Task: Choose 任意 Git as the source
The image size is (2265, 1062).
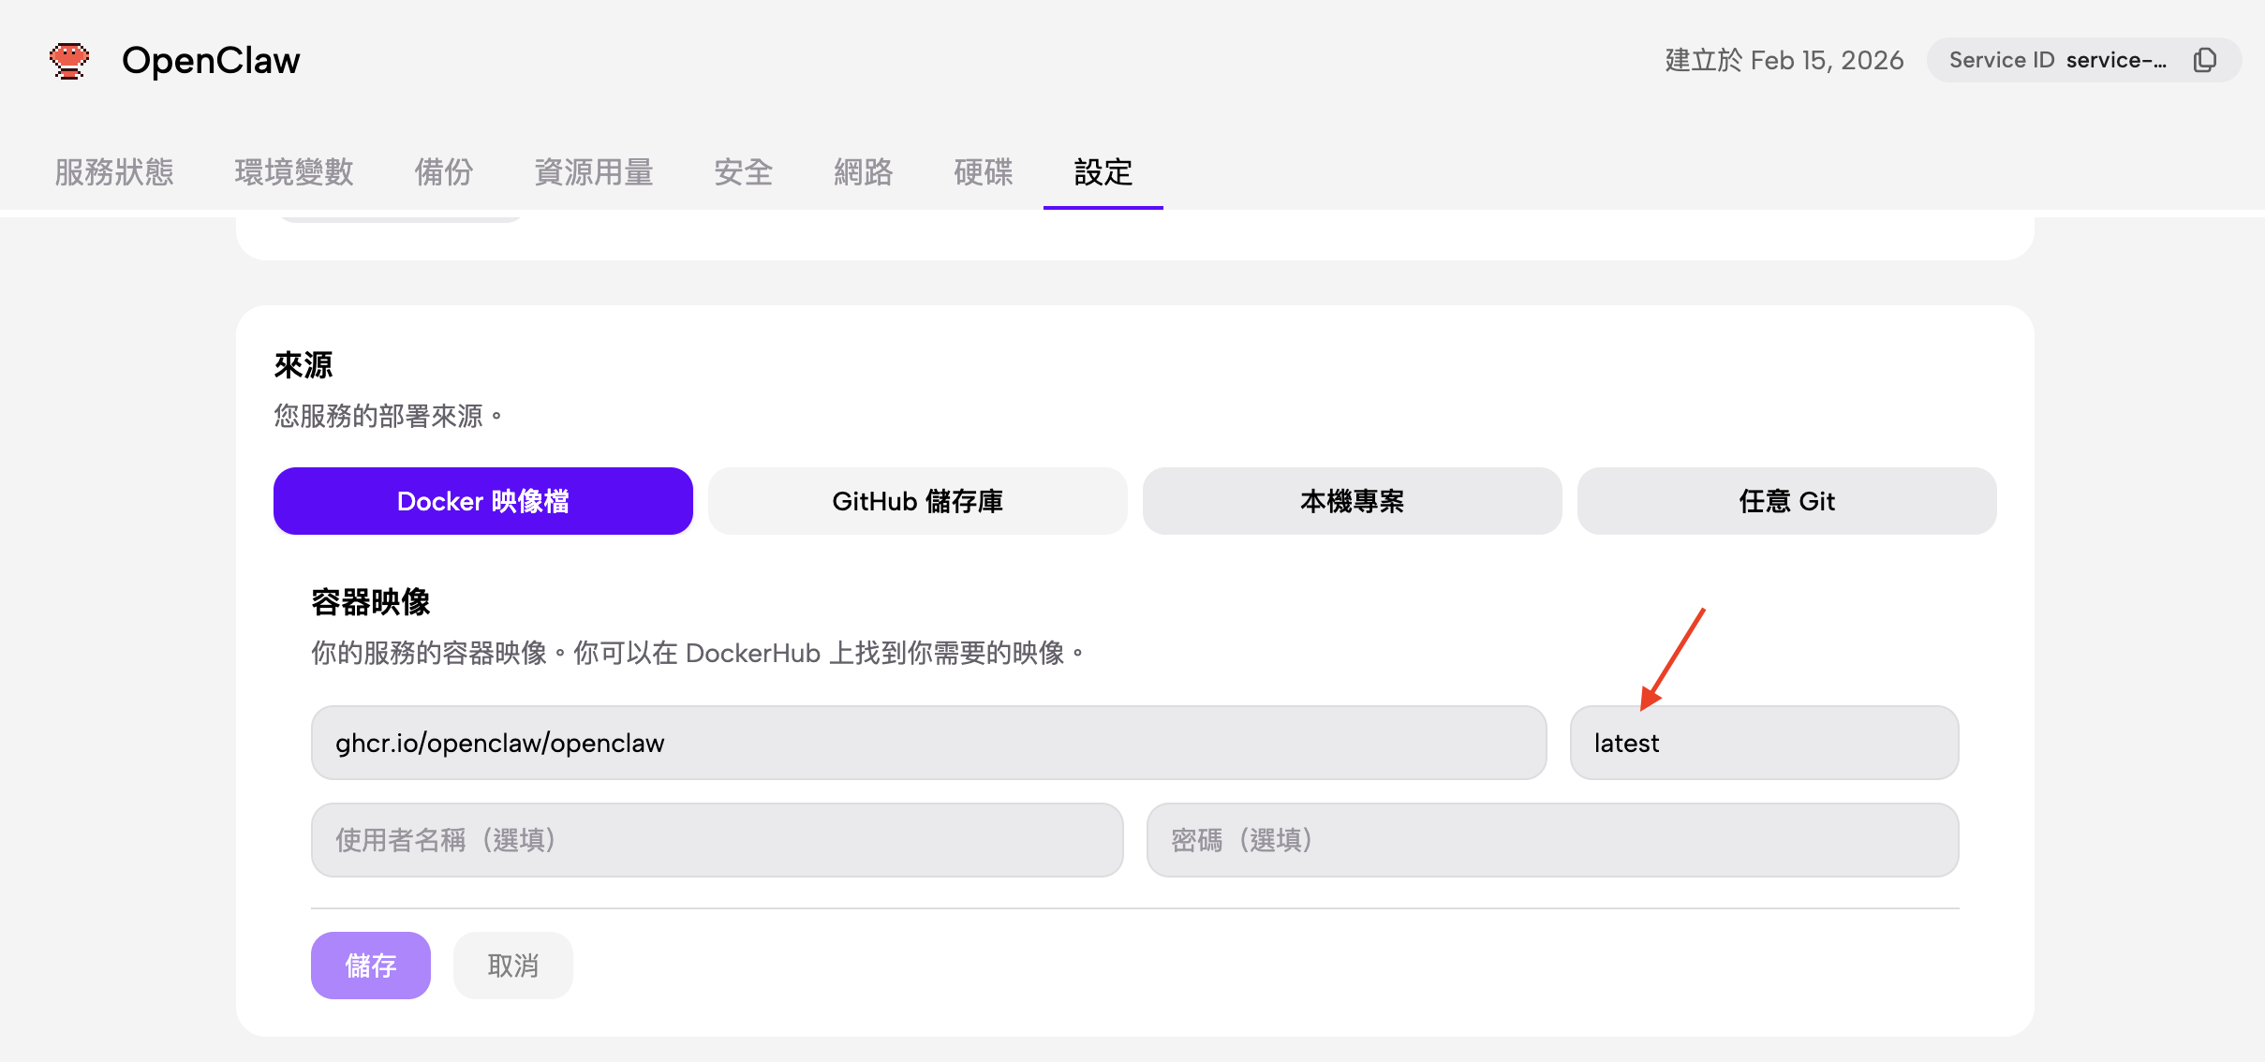Action: point(1785,501)
